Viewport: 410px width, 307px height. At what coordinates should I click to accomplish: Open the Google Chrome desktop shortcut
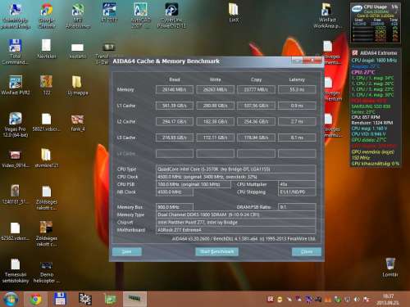(47, 16)
